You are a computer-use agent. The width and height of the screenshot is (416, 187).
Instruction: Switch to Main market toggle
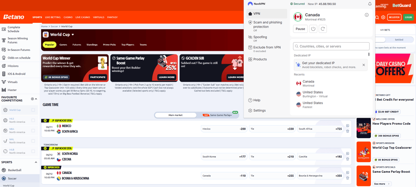tap(175, 115)
